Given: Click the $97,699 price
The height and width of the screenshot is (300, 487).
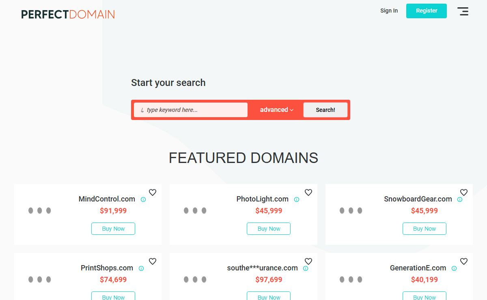Looking at the screenshot, I should click(269, 280).
